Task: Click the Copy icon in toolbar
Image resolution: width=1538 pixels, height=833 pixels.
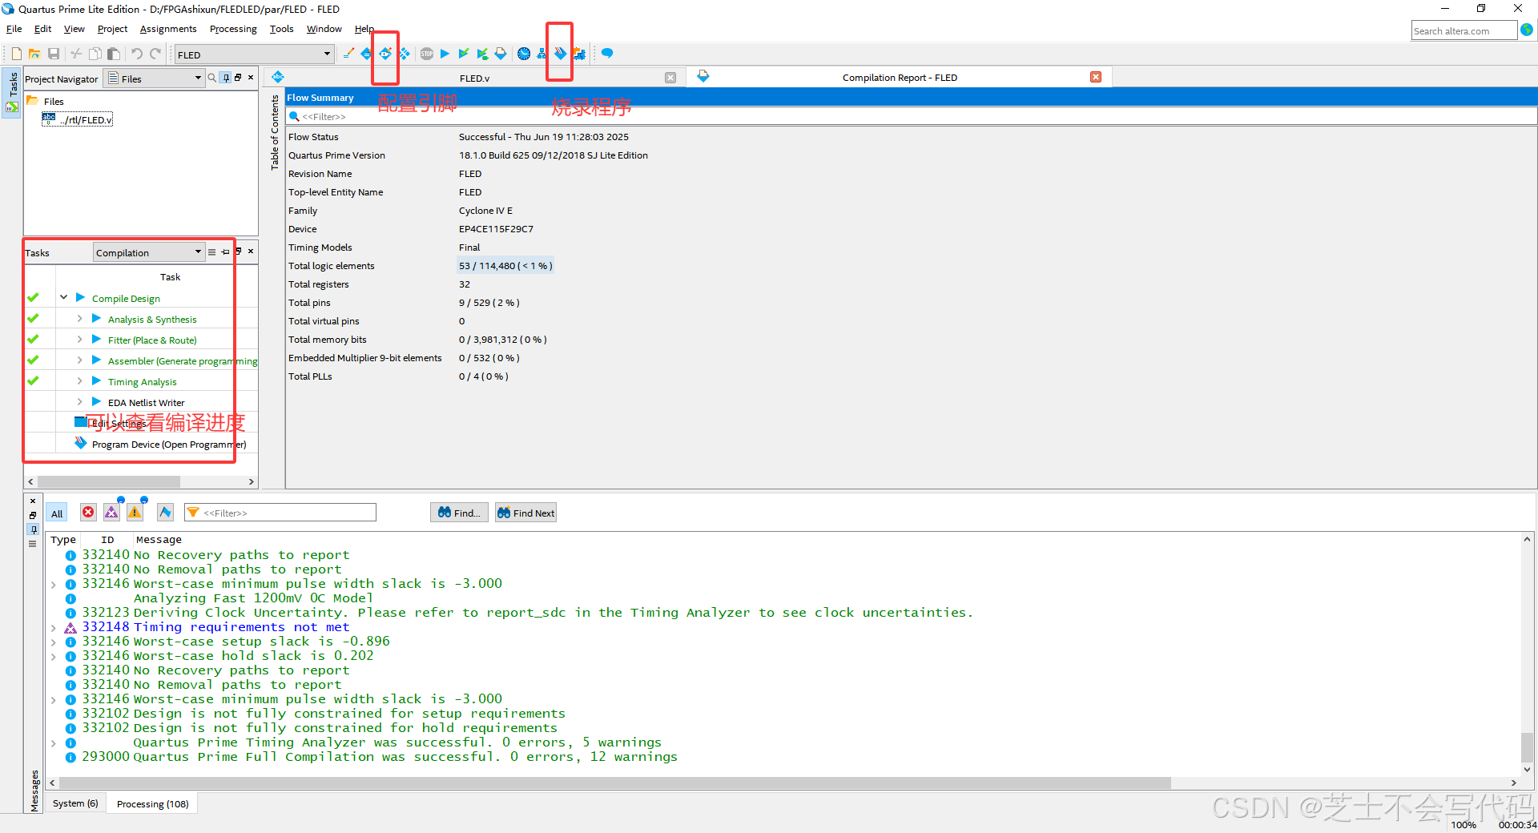Action: [x=95, y=54]
